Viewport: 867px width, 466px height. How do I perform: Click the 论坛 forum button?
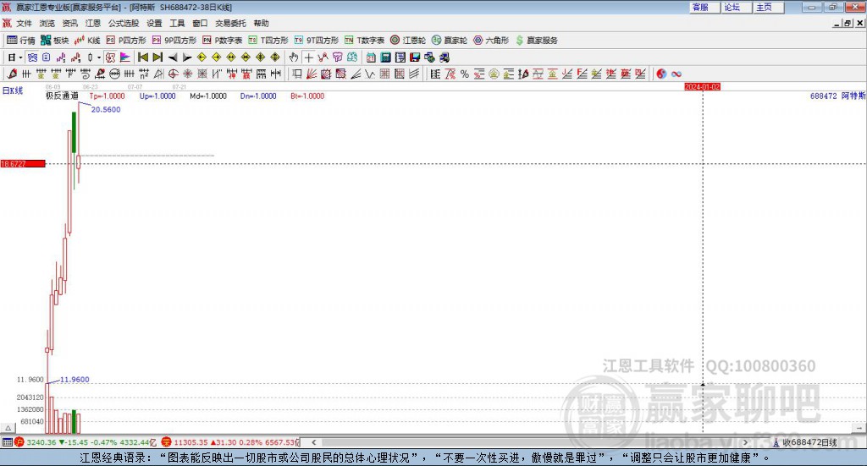(x=737, y=7)
